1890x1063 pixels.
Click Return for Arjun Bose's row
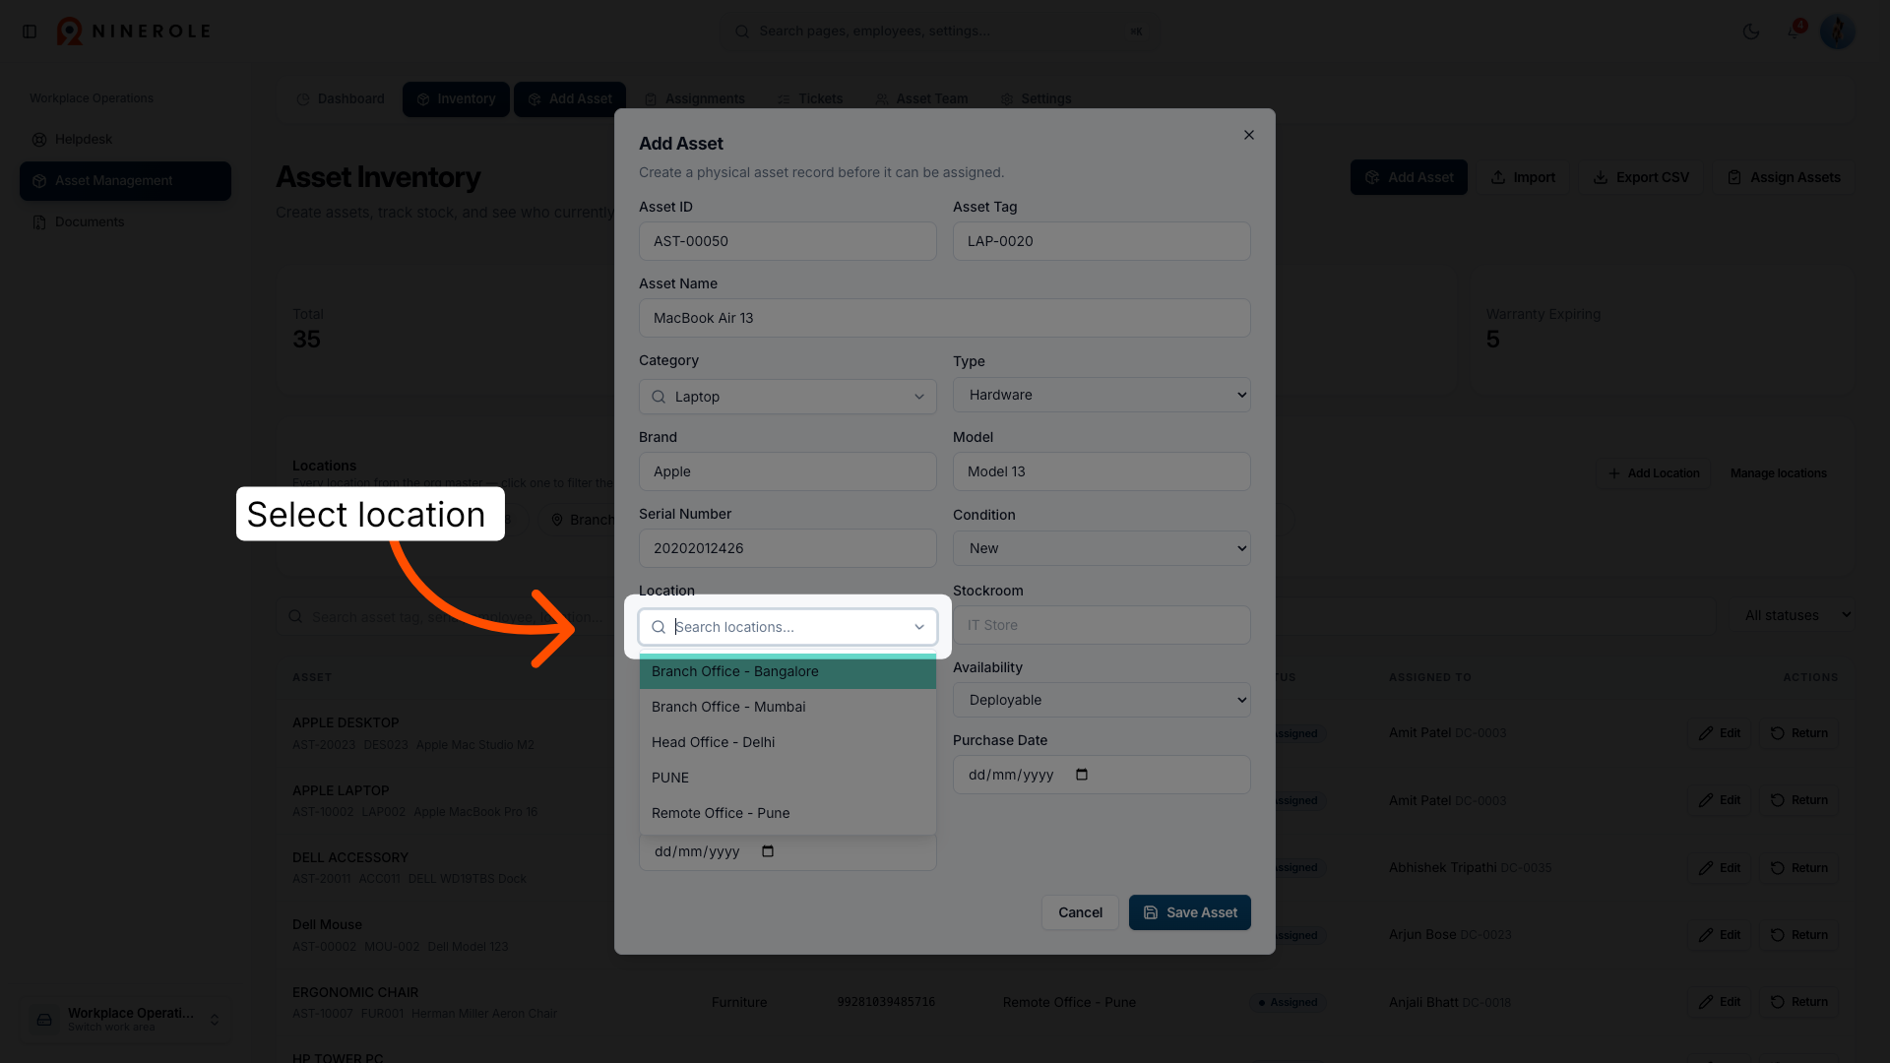coord(1798,935)
